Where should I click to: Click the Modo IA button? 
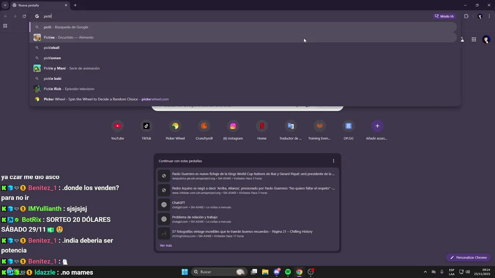444,16
